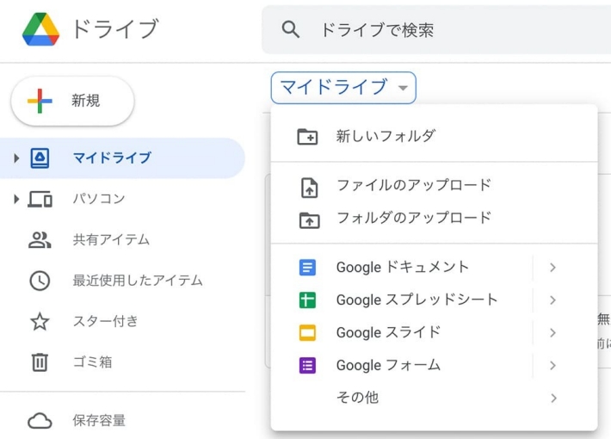Open 共有アイテム in the sidebar

(x=122, y=240)
